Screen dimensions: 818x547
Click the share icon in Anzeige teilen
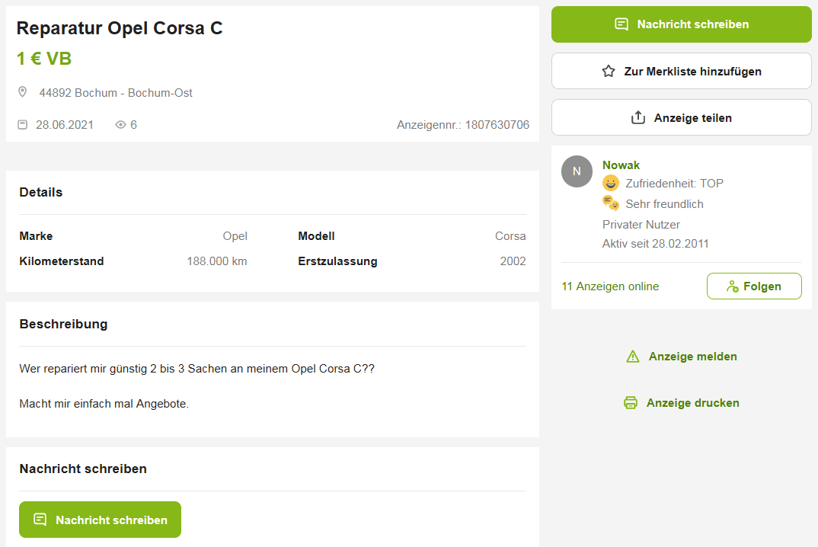pyautogui.click(x=638, y=118)
